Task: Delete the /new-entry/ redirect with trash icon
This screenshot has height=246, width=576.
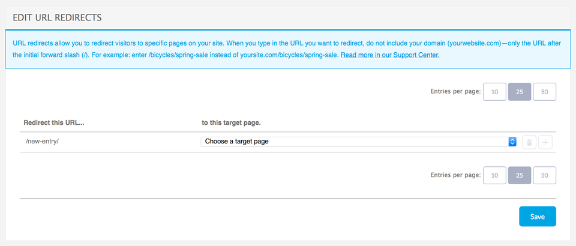Action: (x=529, y=142)
